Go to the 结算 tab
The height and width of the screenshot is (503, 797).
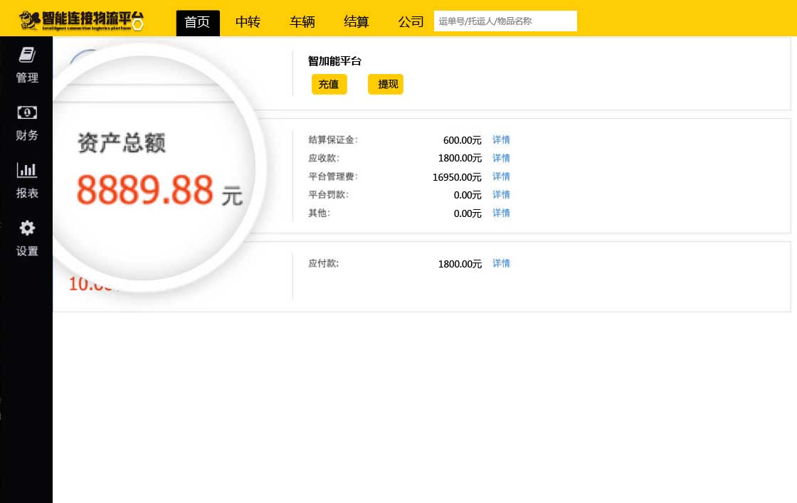pyautogui.click(x=356, y=22)
